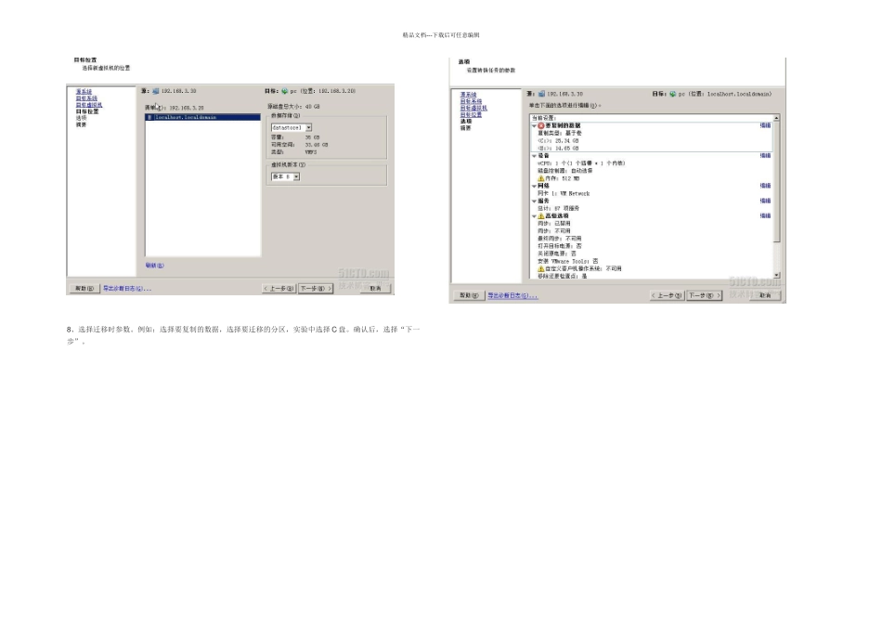The width and height of the screenshot is (882, 624).
Task: Click Export diagnostic logs link in Options dialog
Action: coord(512,295)
